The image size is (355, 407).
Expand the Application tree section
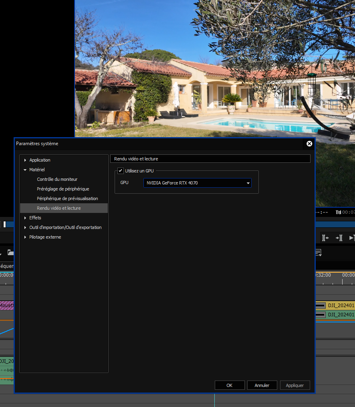point(25,160)
